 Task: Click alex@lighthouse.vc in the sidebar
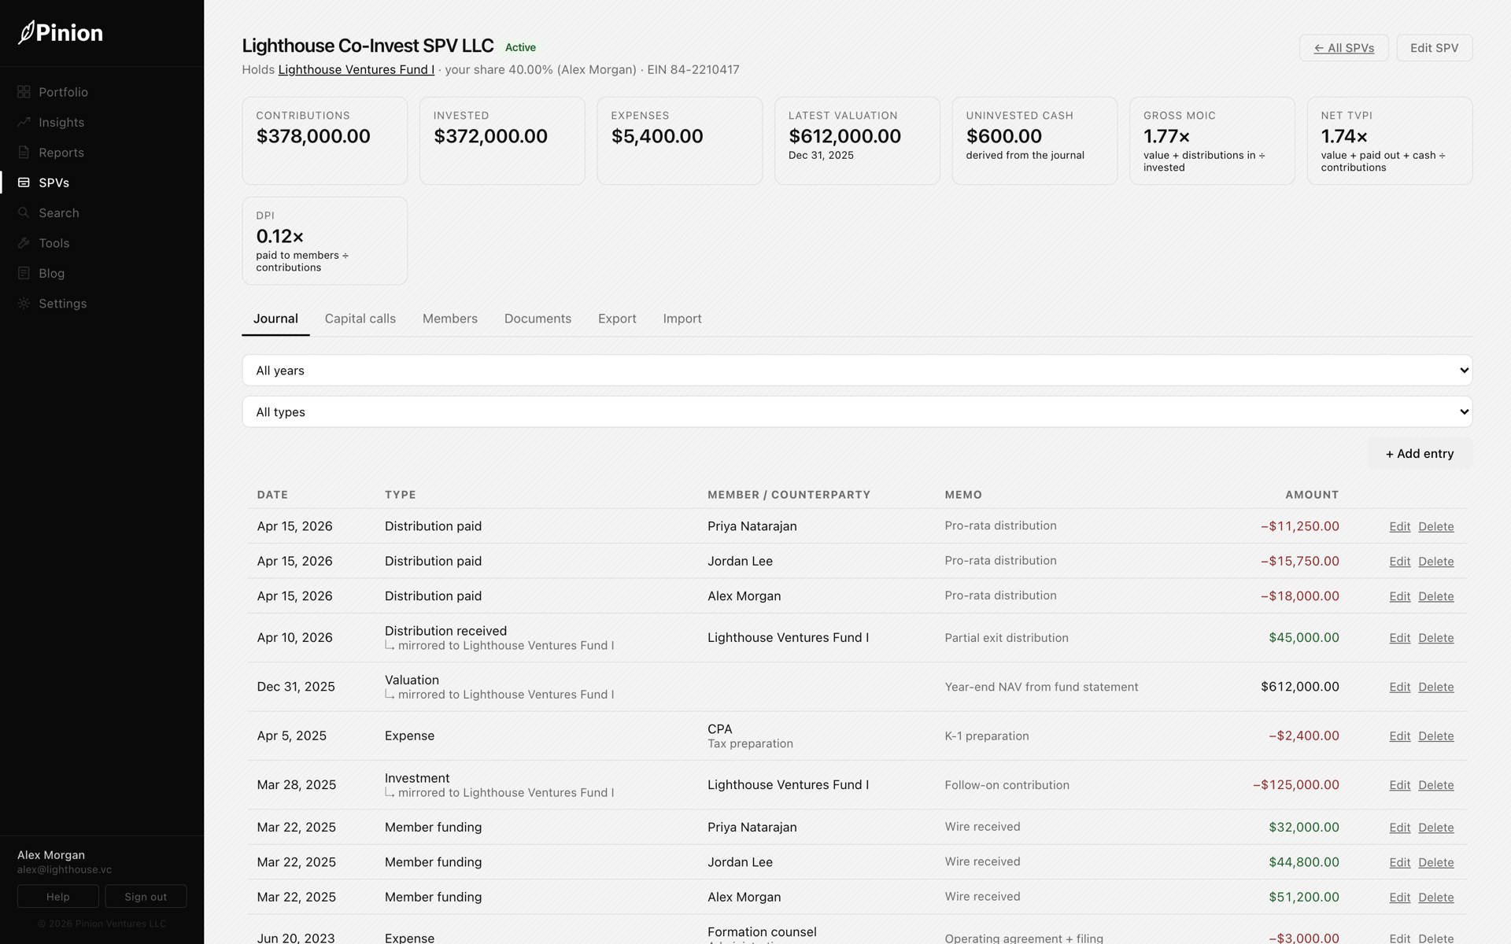(65, 870)
